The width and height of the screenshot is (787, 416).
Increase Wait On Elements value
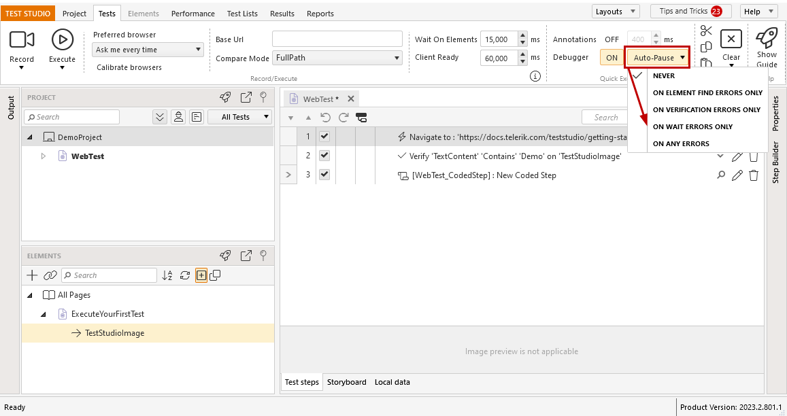pos(523,36)
